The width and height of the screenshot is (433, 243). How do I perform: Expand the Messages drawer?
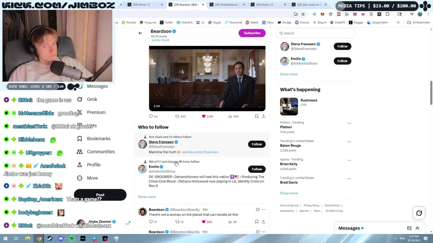(417, 228)
